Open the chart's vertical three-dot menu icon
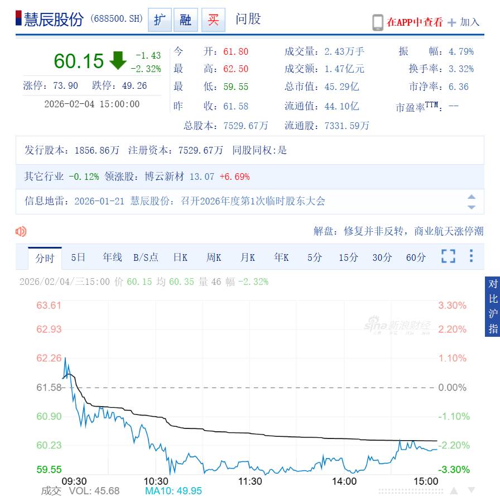Screen dimensions: 500x496 click(x=470, y=257)
